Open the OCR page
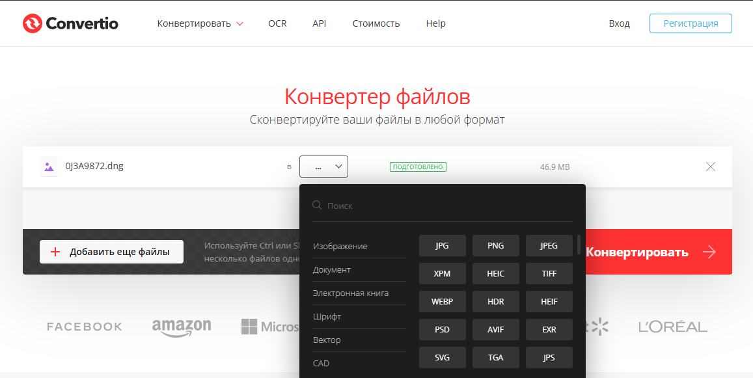Screen dimensions: 753x378 (x=277, y=23)
